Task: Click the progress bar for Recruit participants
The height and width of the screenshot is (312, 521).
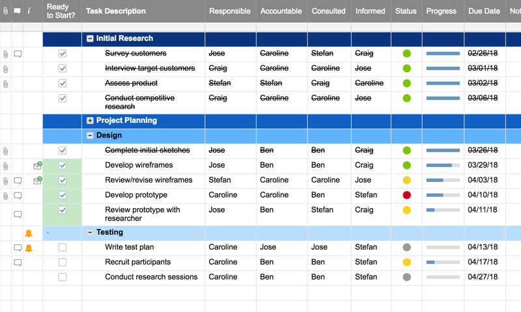Action: (443, 263)
